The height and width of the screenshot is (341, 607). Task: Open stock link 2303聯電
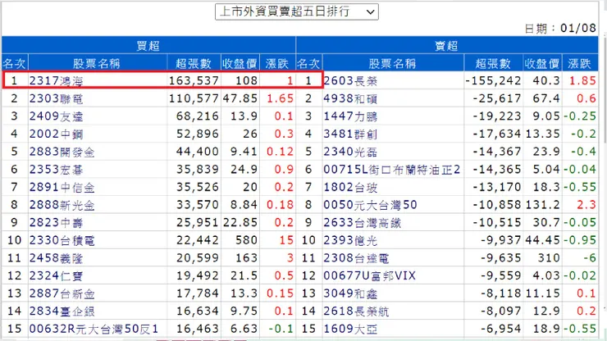point(56,98)
